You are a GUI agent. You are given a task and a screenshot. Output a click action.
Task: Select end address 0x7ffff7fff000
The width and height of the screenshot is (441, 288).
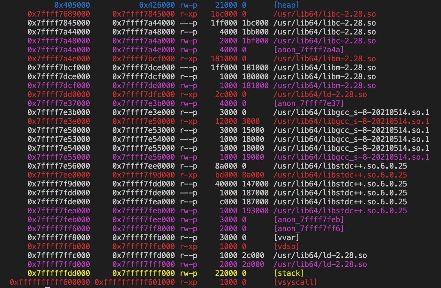(144, 264)
